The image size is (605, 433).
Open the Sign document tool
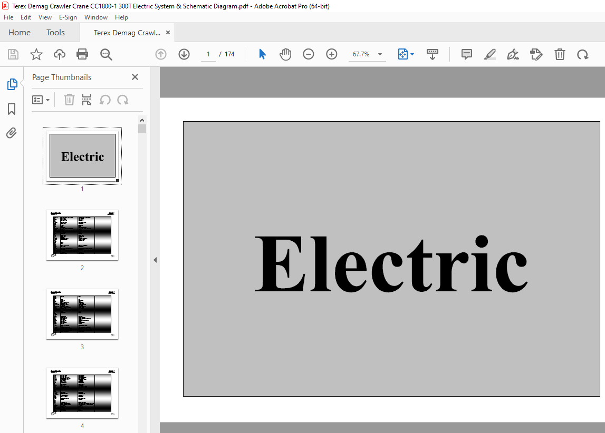coord(513,54)
